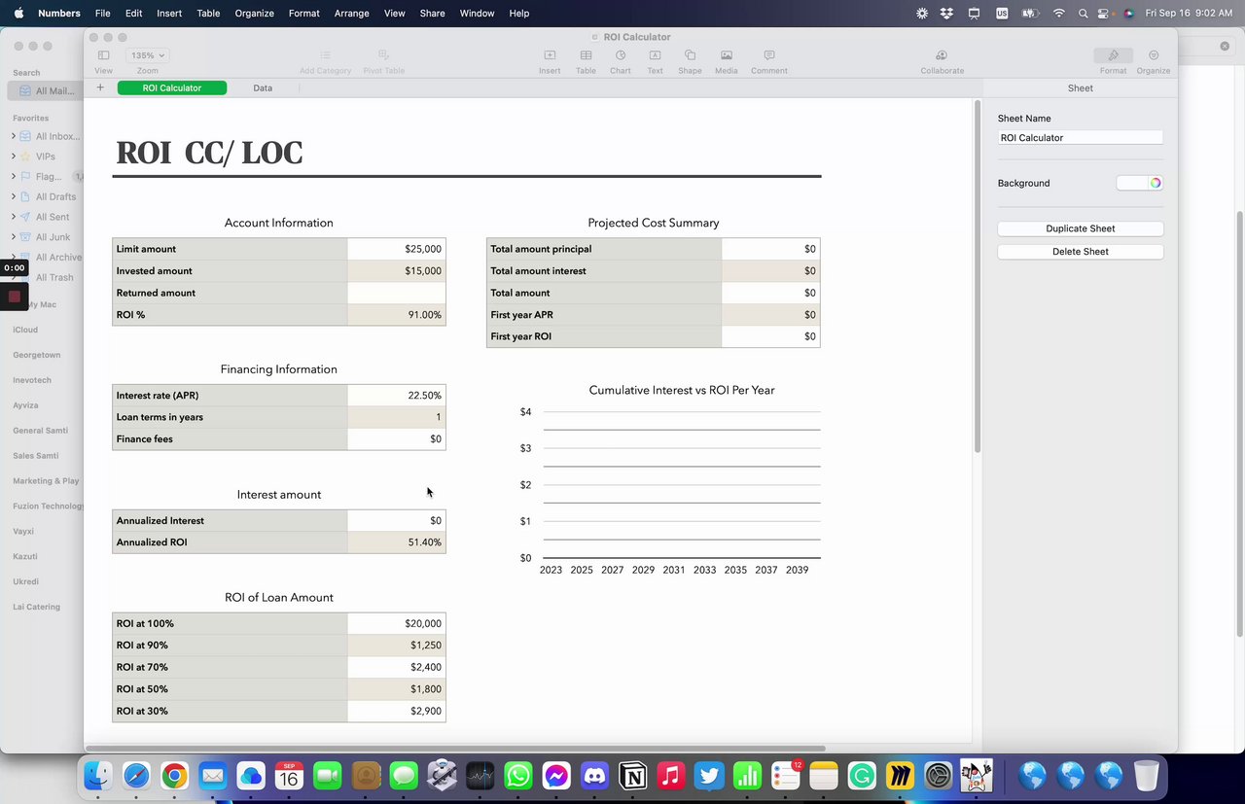
Task: Select the Limit amount $25,000 cell
Action: (x=397, y=249)
